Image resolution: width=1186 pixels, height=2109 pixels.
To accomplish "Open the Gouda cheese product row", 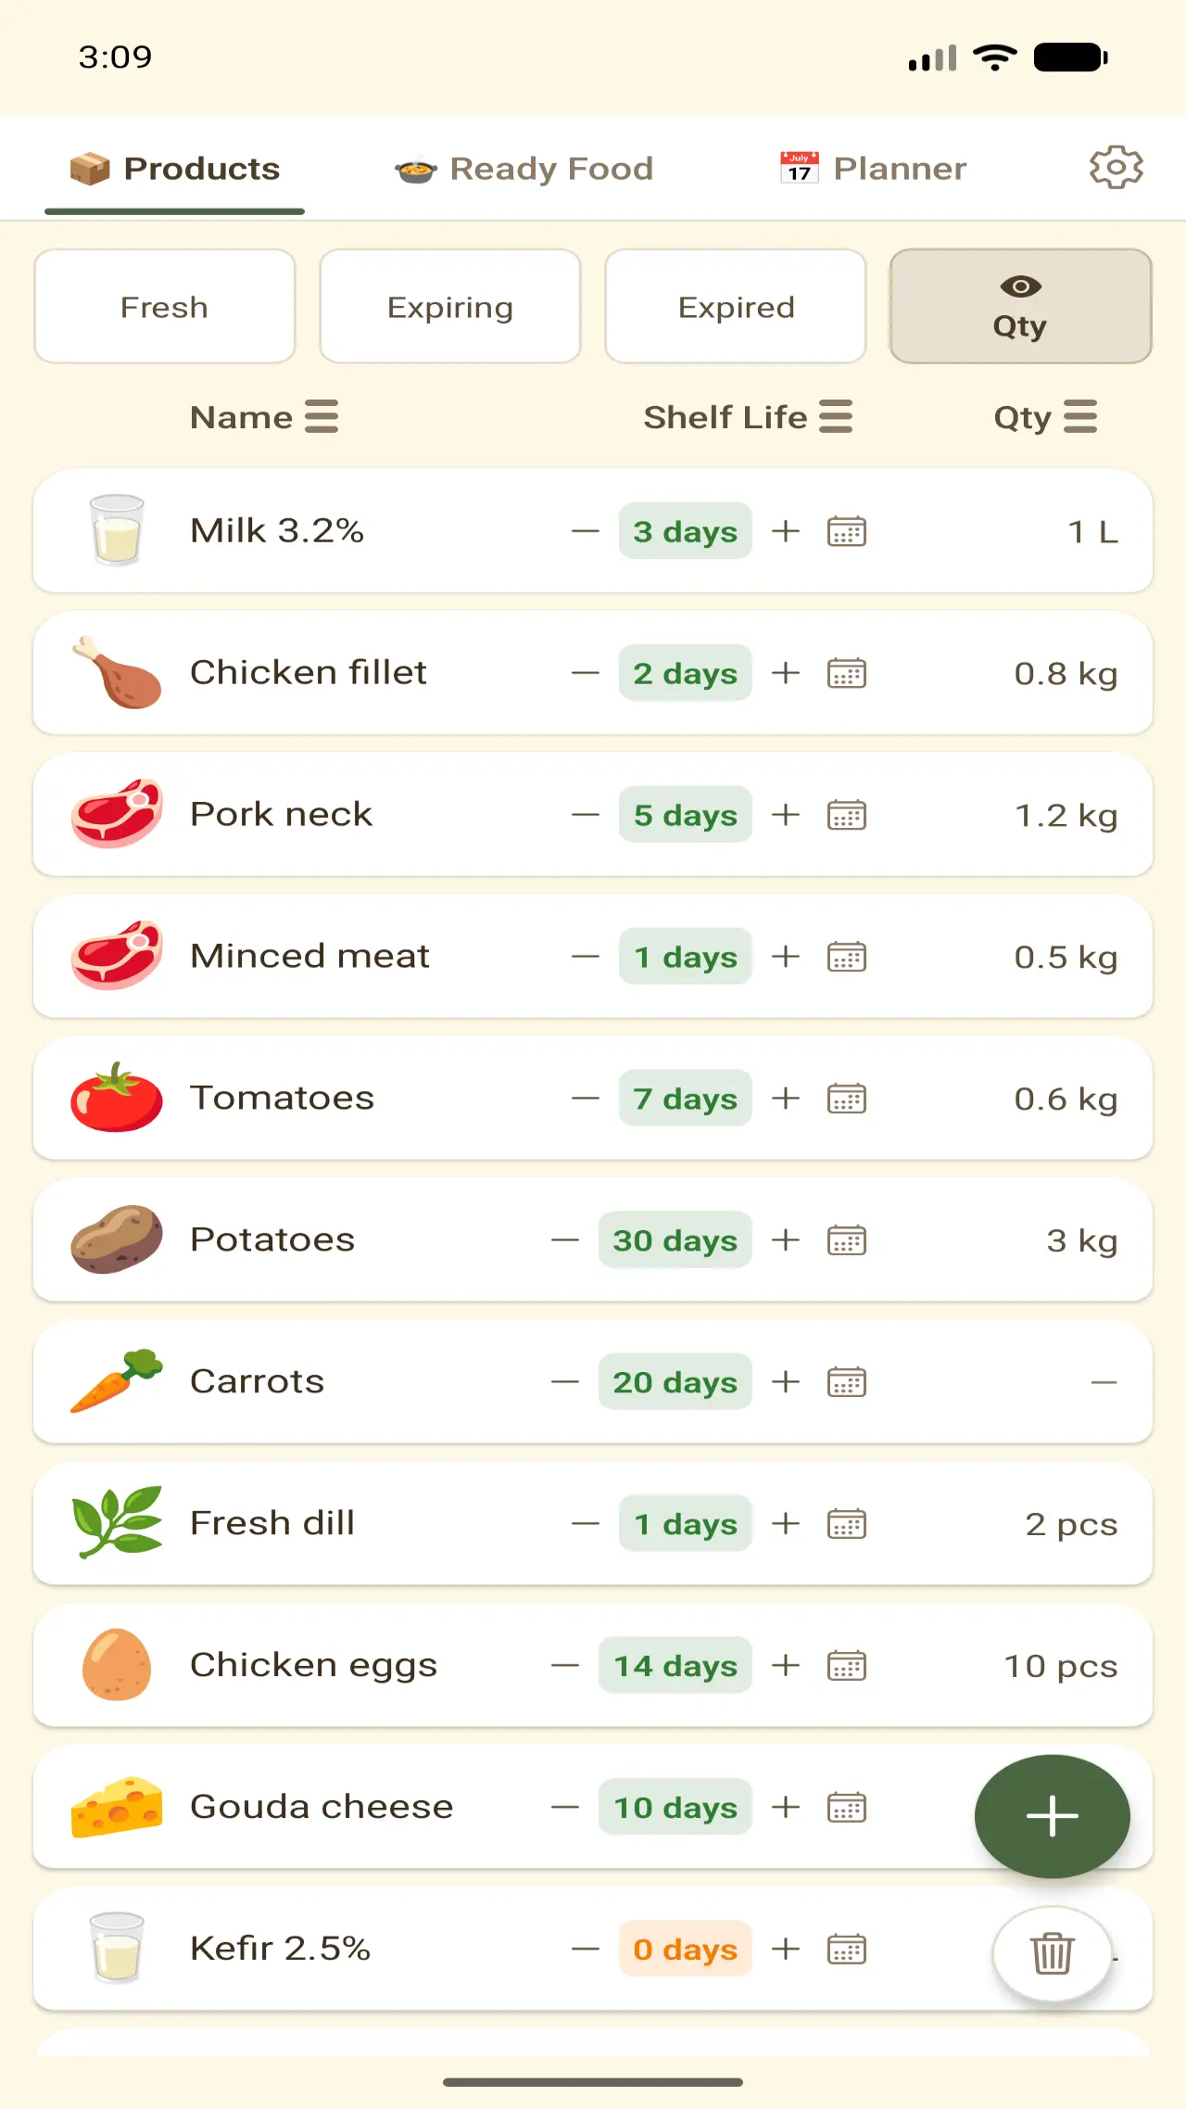I will pyautogui.click(x=593, y=1807).
